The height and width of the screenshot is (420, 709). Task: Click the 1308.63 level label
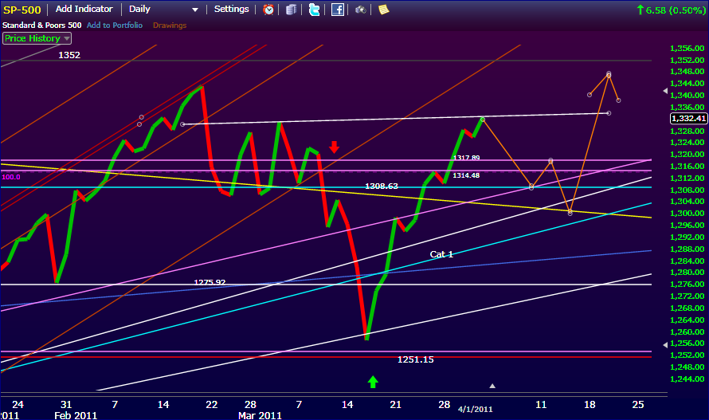pos(382,186)
